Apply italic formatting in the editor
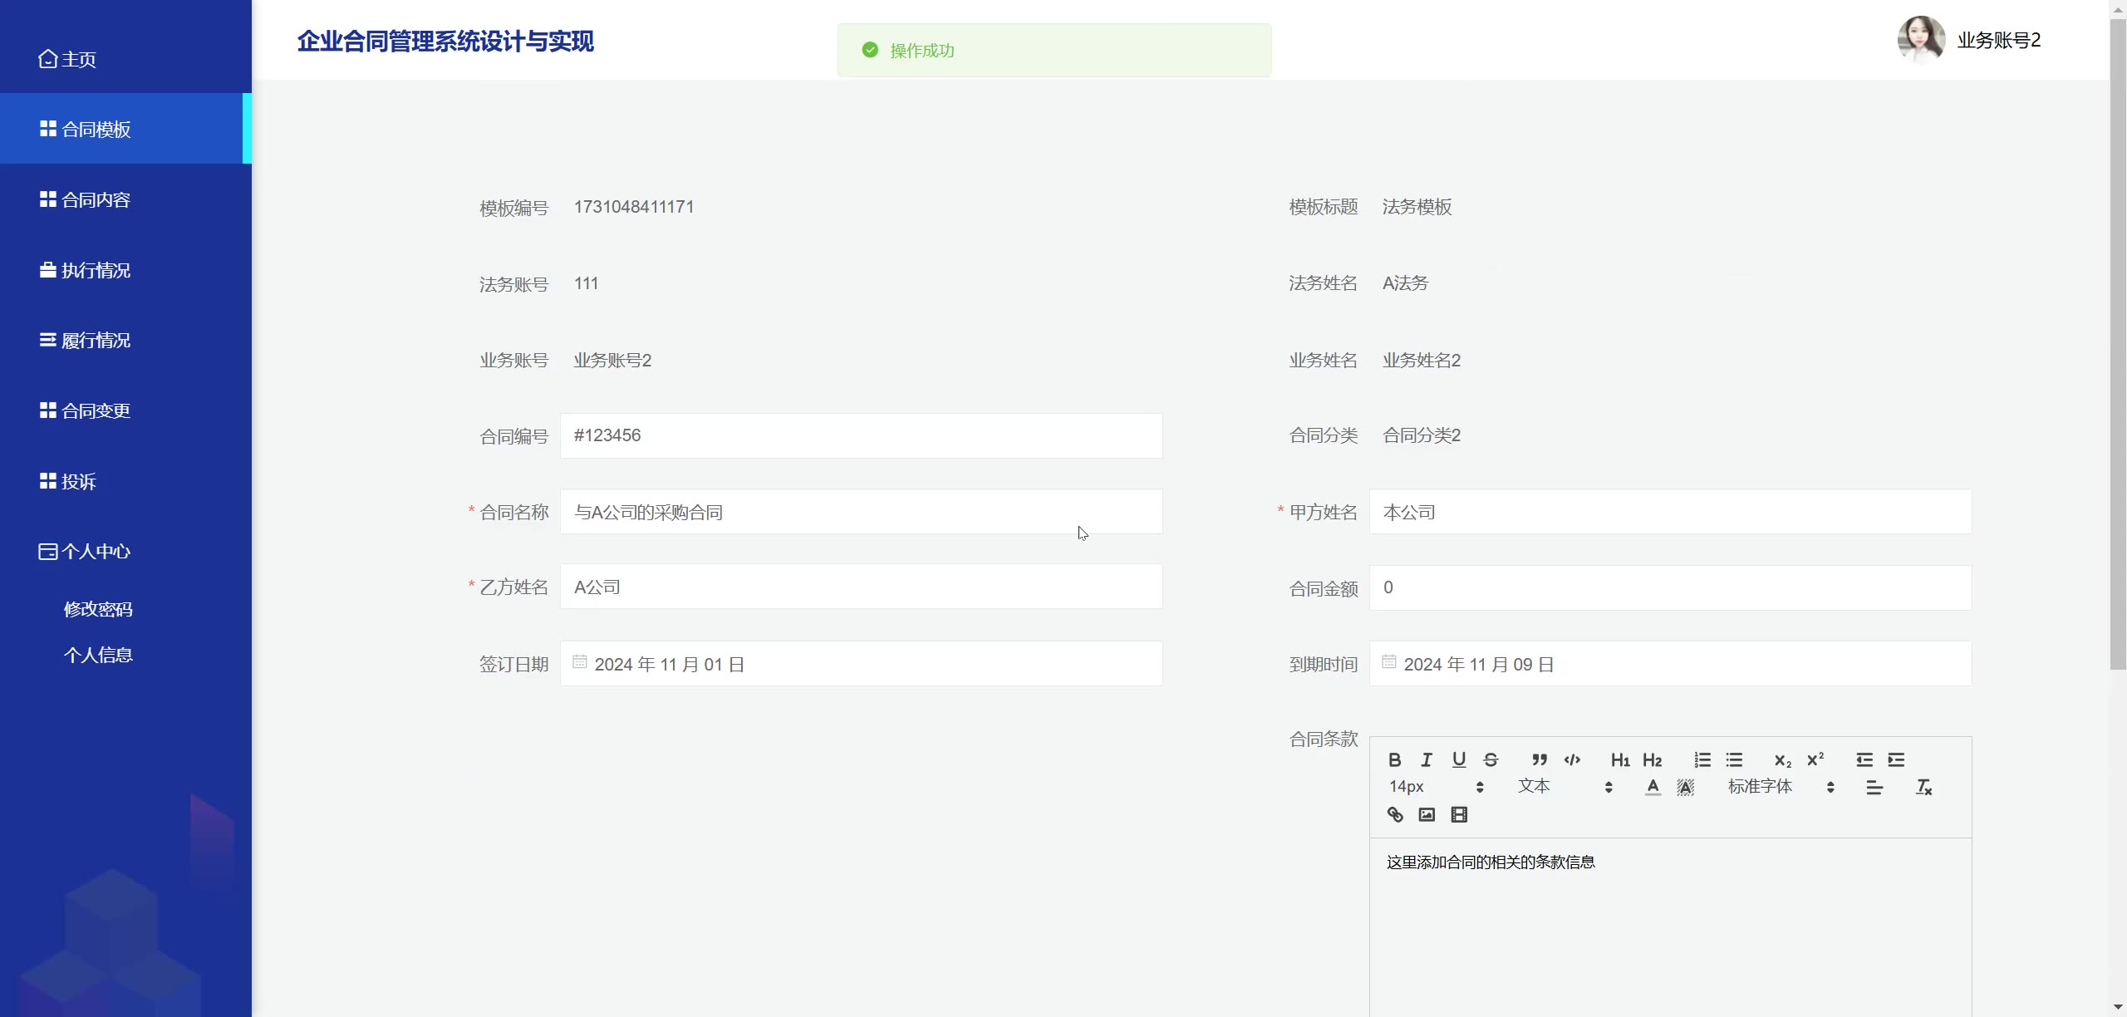 [x=1427, y=759]
